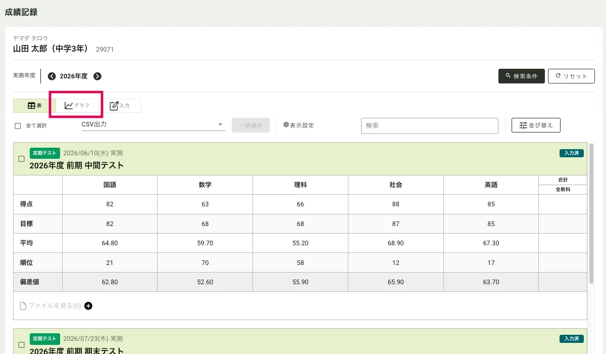The image size is (606, 354).
Task: Click the sliders icon in 並び替え
Action: (523, 125)
